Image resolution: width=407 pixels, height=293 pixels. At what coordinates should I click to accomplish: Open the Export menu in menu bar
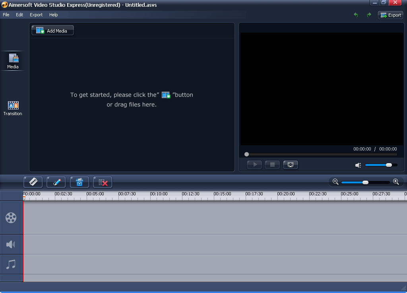[36, 15]
